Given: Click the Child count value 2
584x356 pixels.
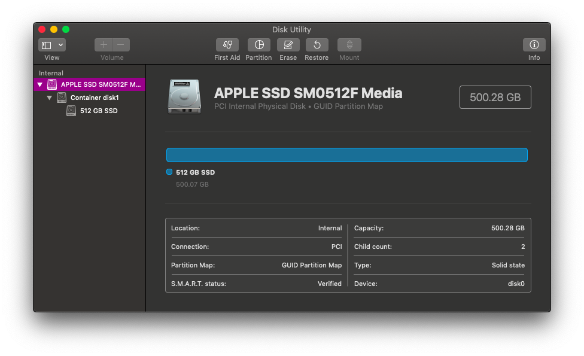Looking at the screenshot, I should click(523, 247).
